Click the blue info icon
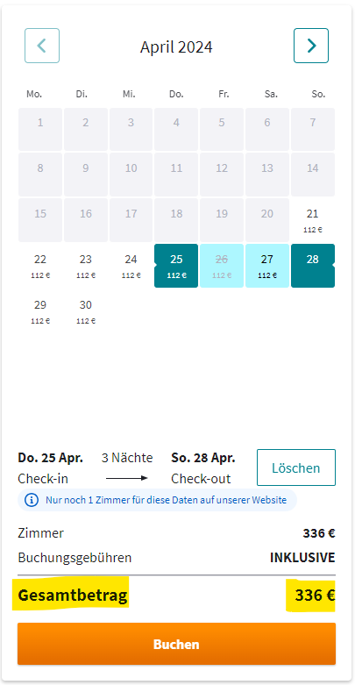Viewport: 355px width, 685px height. click(x=32, y=500)
